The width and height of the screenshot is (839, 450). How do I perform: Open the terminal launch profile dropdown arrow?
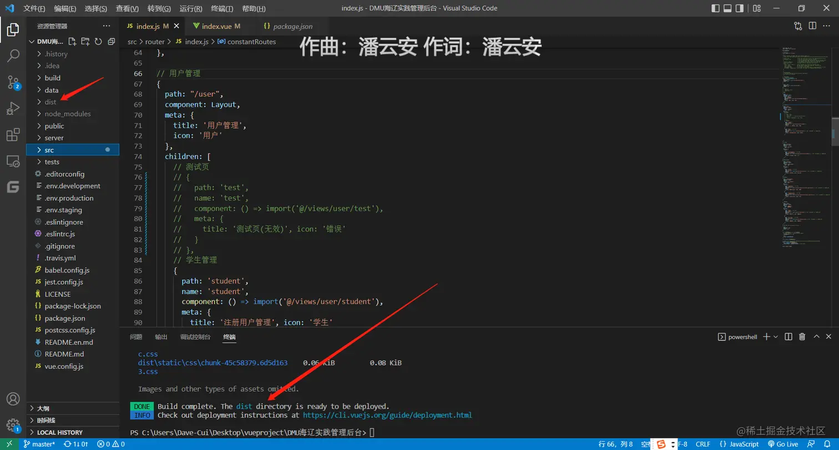[x=776, y=337]
